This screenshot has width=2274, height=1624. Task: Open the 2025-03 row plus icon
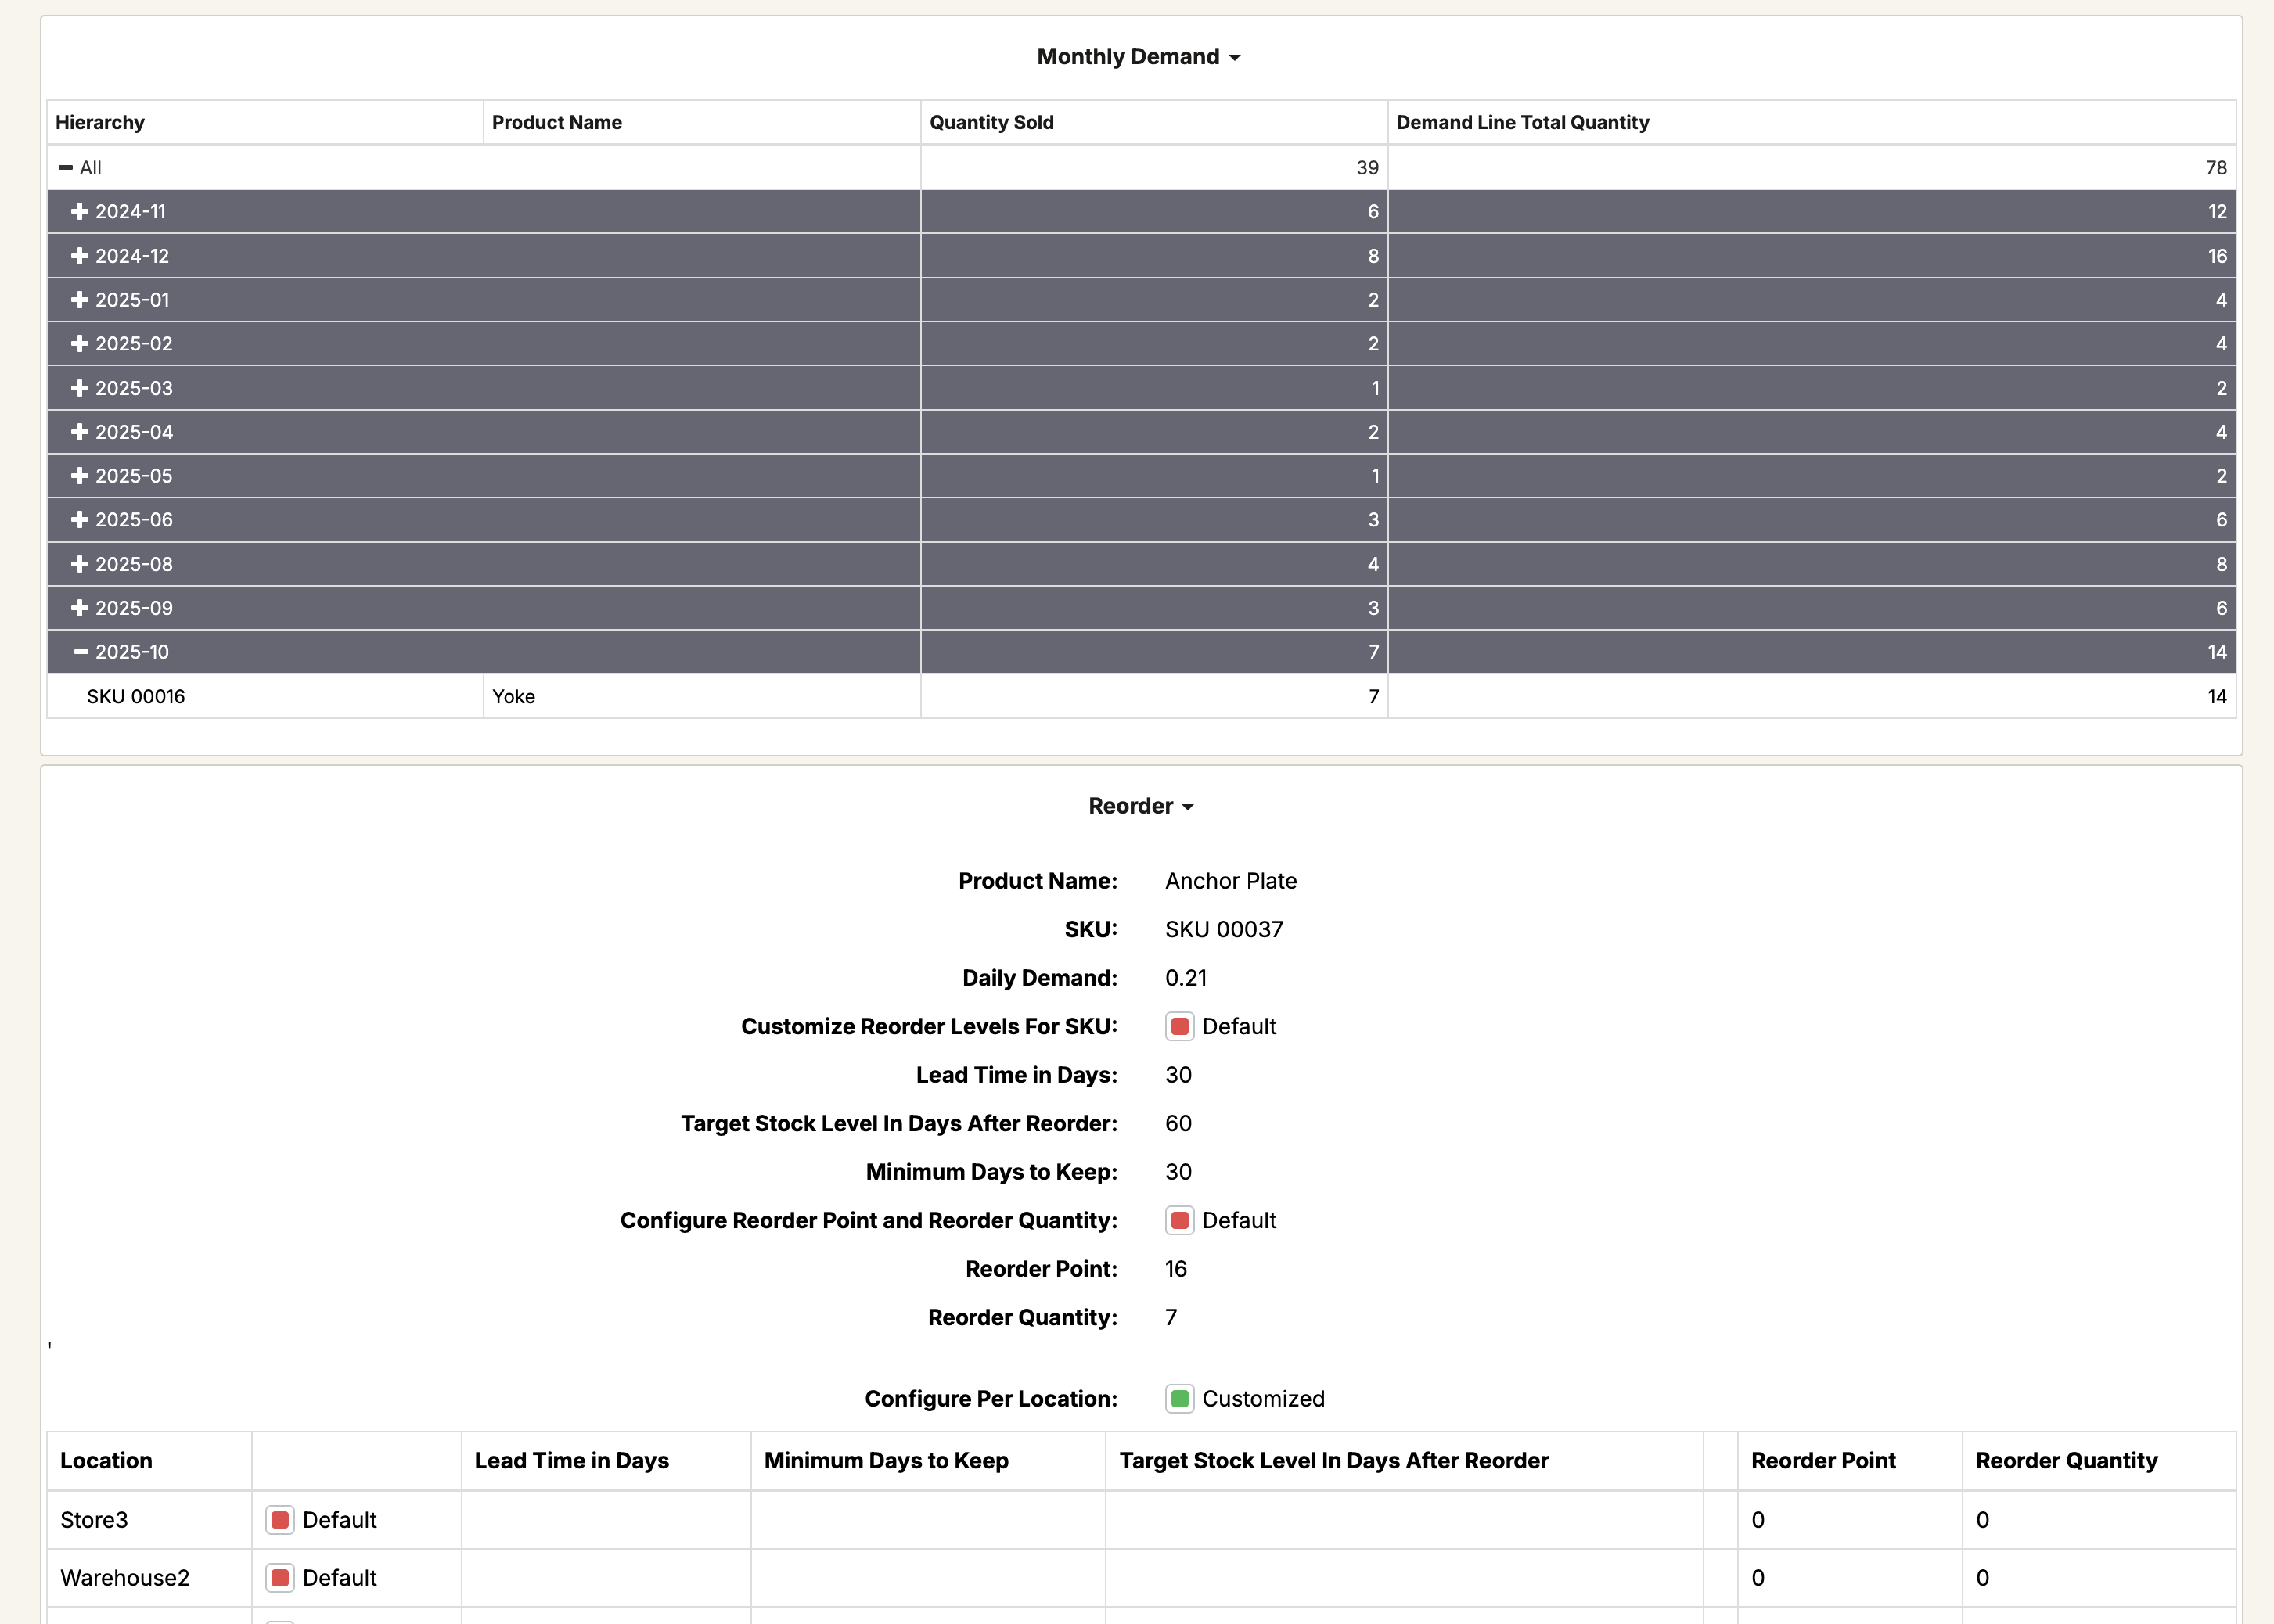[80, 388]
